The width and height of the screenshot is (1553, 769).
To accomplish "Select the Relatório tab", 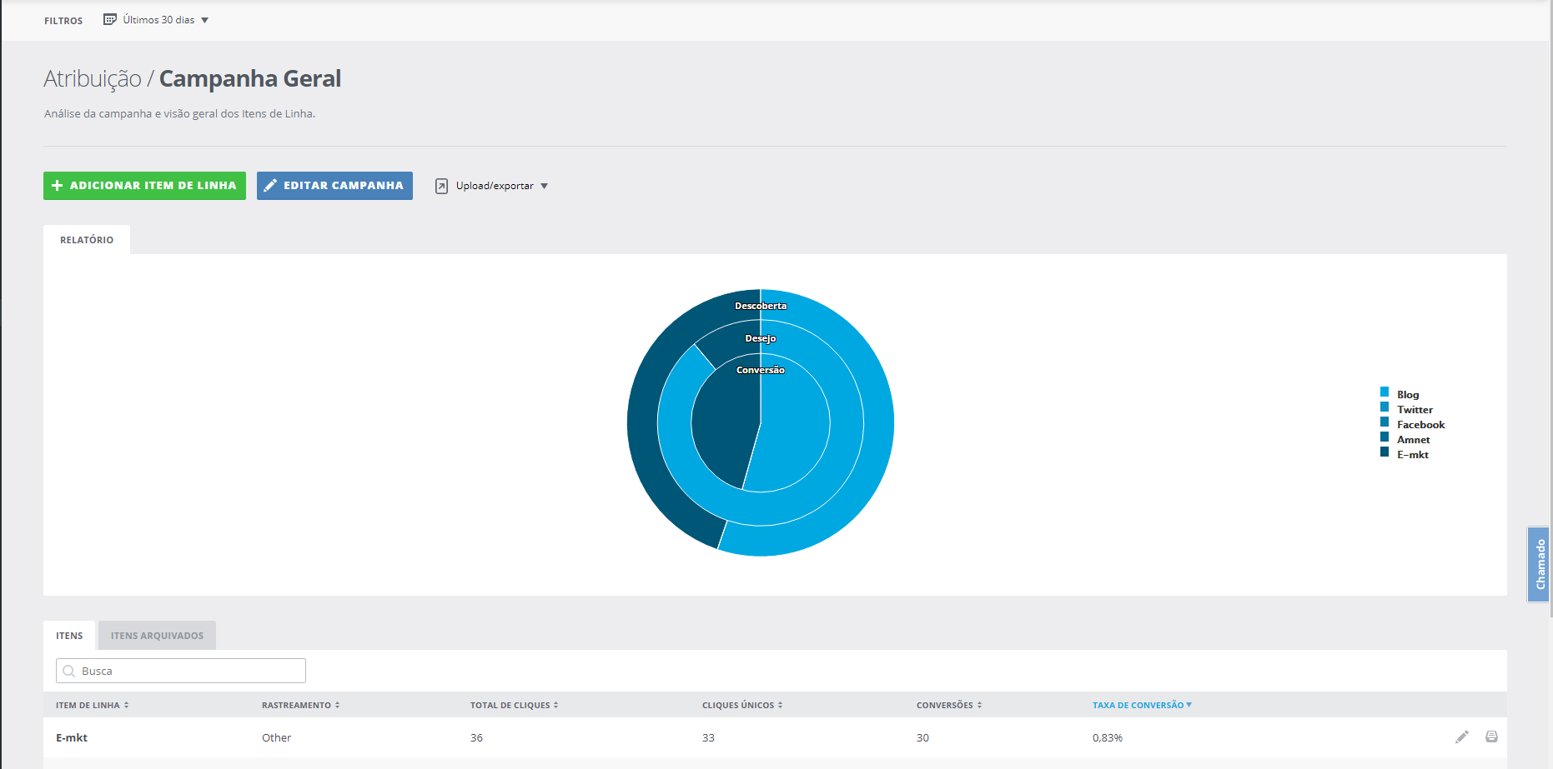I will click(x=87, y=240).
